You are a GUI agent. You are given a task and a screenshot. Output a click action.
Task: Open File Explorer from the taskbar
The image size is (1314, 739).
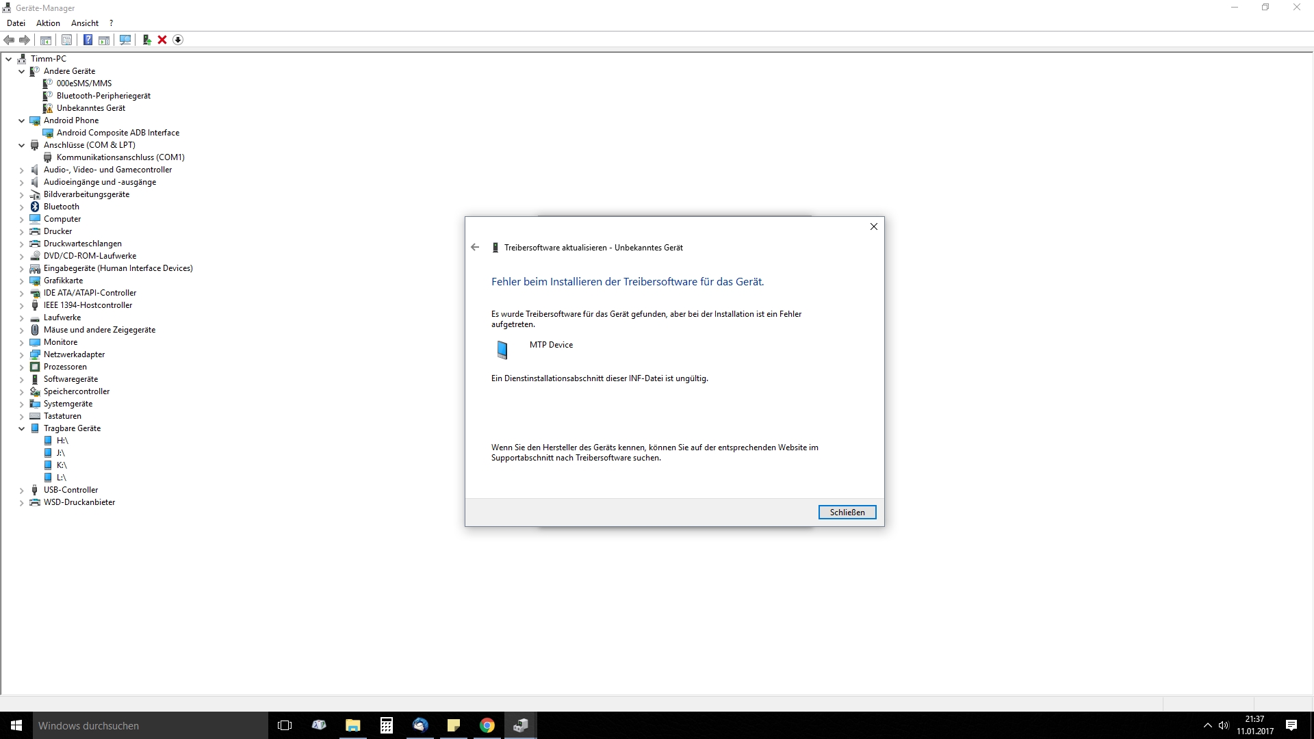[x=352, y=725]
